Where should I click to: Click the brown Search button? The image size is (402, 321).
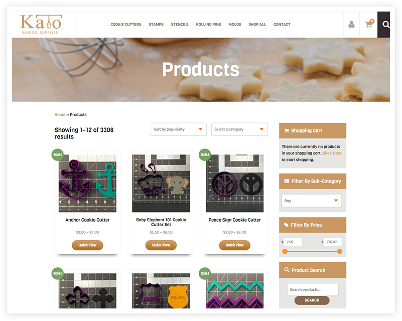point(312,300)
